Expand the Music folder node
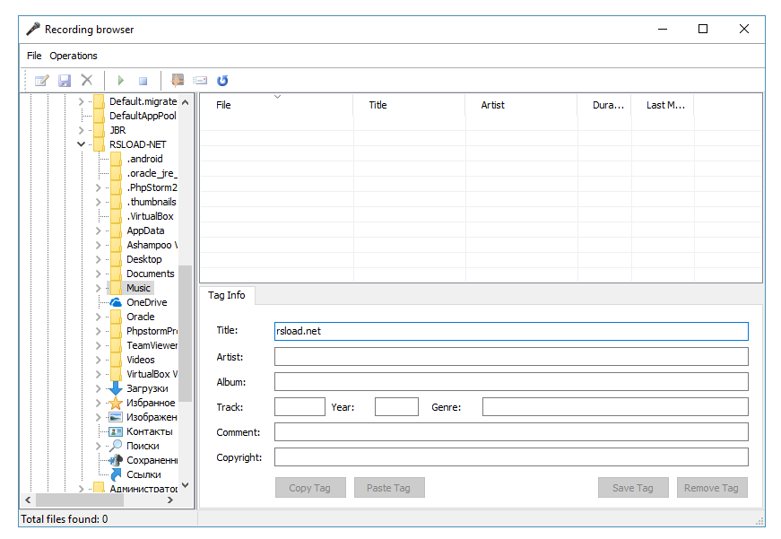 [x=99, y=288]
